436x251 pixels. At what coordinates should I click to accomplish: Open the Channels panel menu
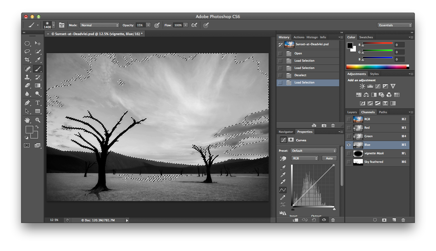pos(411,112)
